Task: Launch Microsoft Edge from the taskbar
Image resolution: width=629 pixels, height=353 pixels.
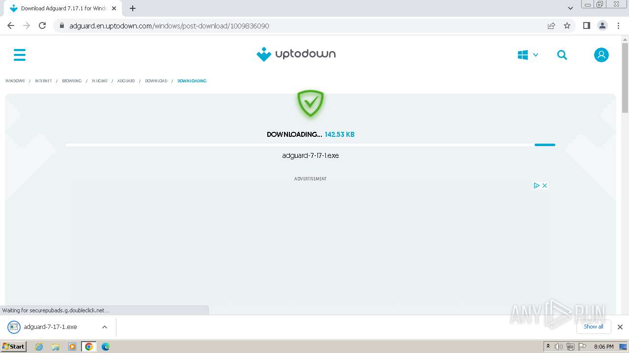Action: 106,347
